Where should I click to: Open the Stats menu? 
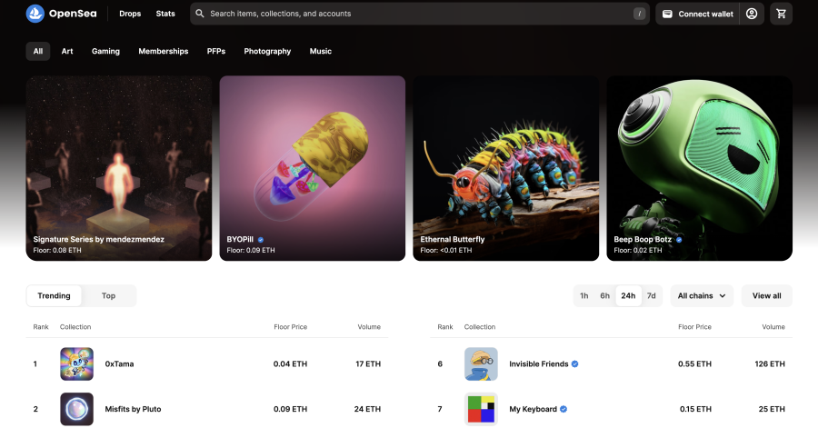pyautogui.click(x=165, y=14)
